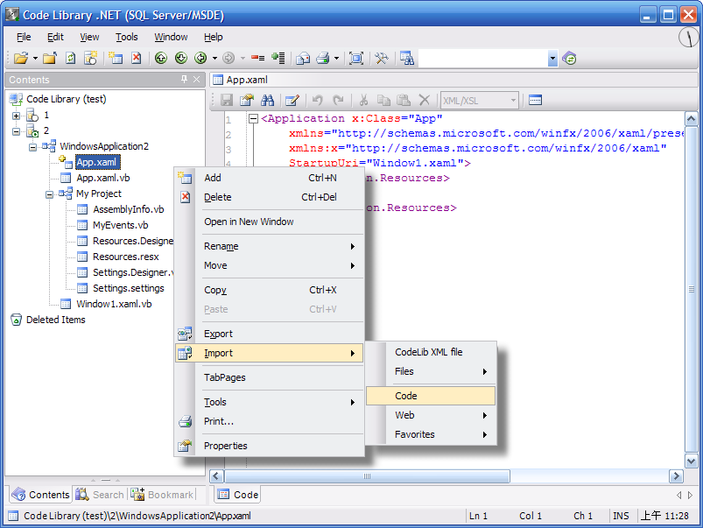
Task: Collapse the Application code fold marker on line 1
Action: pyautogui.click(x=253, y=119)
